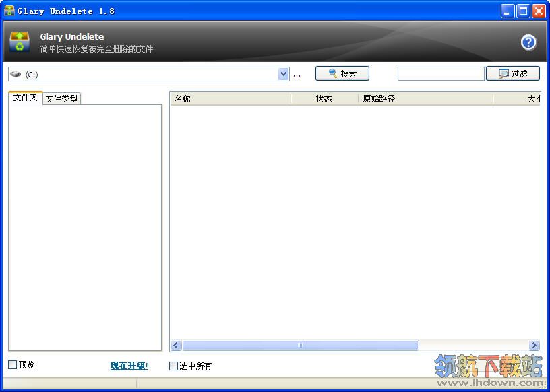The height and width of the screenshot is (392, 550).
Task: Toggle the 选中所有 checkbox
Action: [x=174, y=366]
